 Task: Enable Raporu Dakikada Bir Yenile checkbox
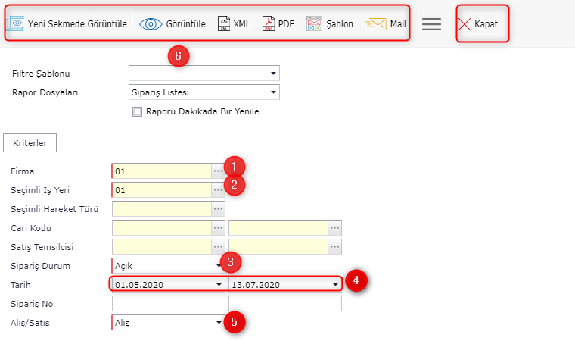(x=137, y=111)
